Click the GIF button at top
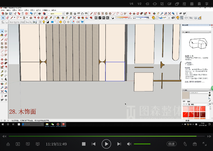Image resolution: width=213 pixels, height=151 pixels. pyautogui.click(x=169, y=4)
